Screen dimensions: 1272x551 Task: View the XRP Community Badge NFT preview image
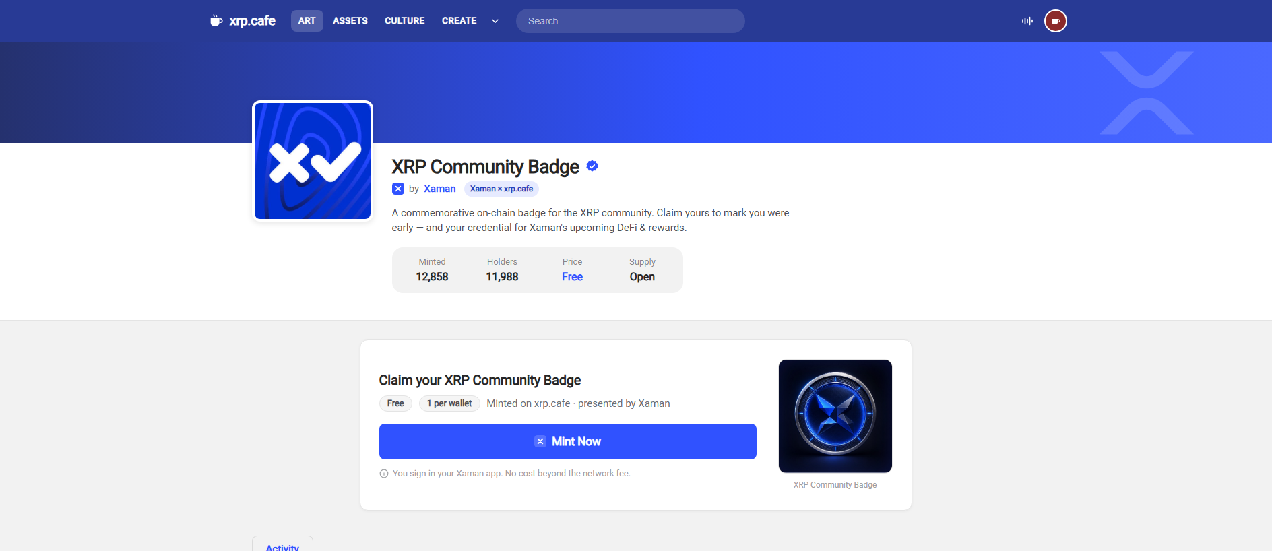click(x=835, y=416)
